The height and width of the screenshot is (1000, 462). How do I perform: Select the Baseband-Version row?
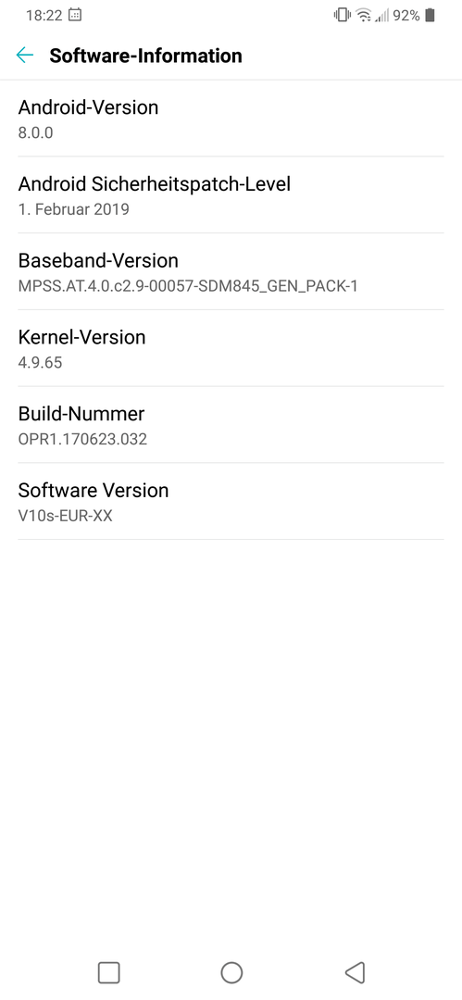[231, 271]
